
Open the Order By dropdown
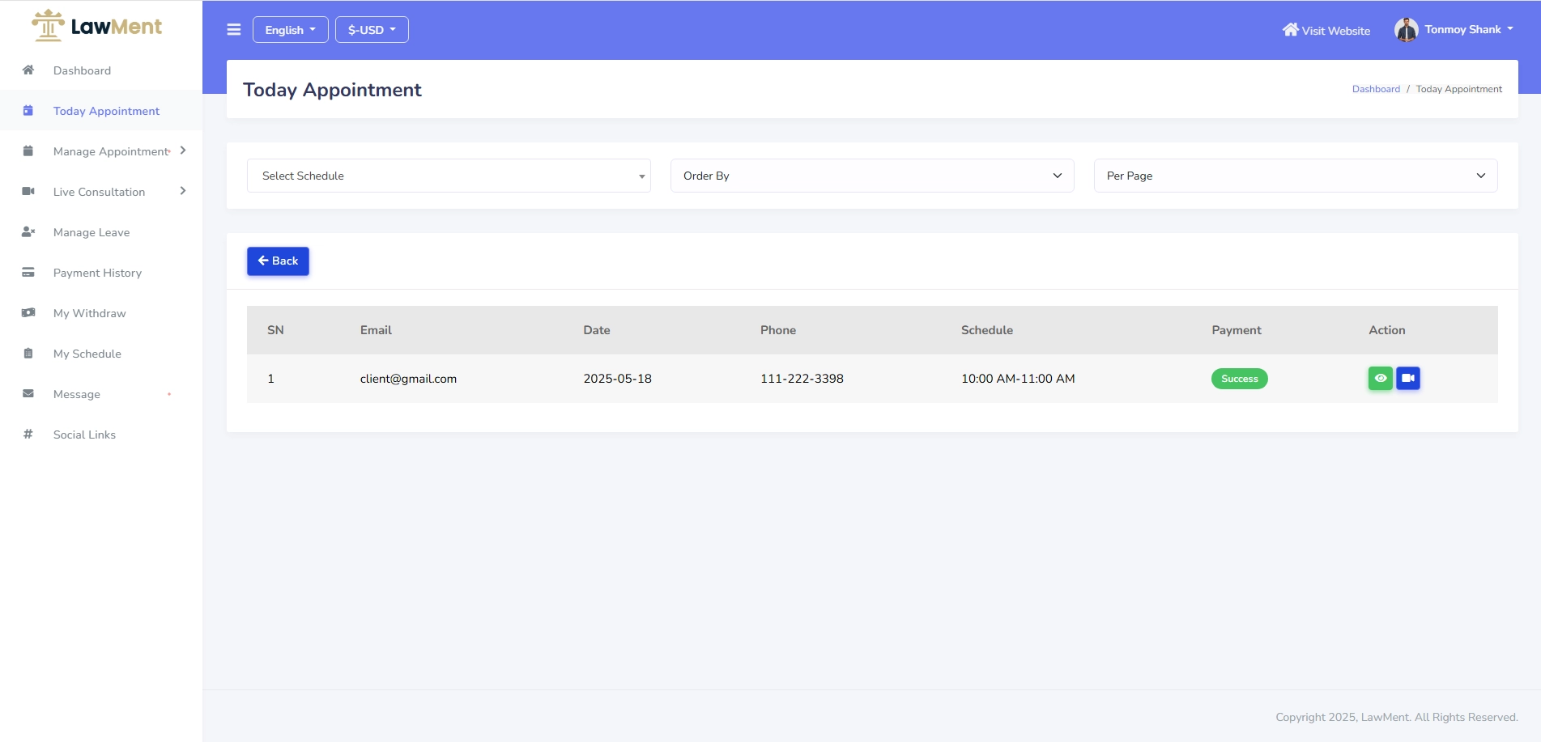[872, 176]
